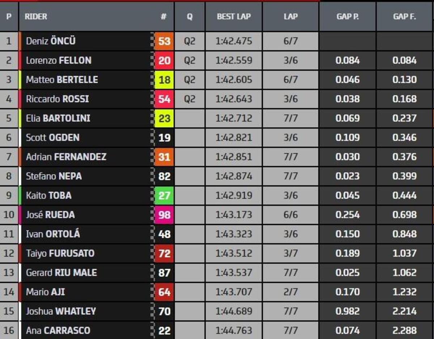Click Deniz Öncü's number 53 badge
Screen dimensions: 434x339
click(x=164, y=41)
